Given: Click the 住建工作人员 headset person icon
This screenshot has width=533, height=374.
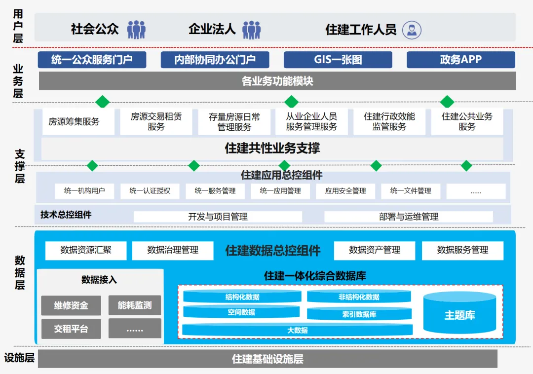Looking at the screenshot, I should click(411, 29).
